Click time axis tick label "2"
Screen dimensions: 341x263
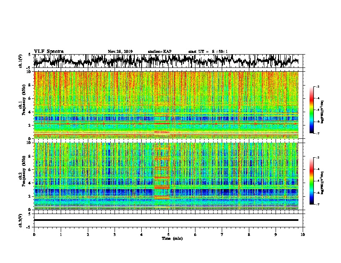tap(88, 235)
